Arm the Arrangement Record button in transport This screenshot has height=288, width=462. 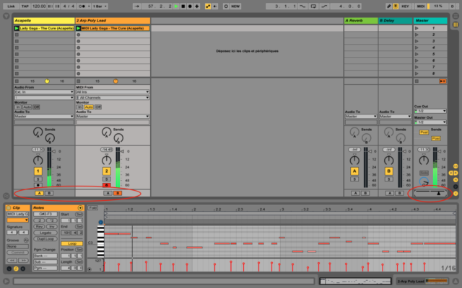(x=190, y=6)
